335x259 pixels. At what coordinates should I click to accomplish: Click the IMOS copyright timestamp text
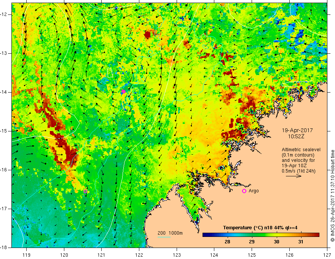[332, 196]
